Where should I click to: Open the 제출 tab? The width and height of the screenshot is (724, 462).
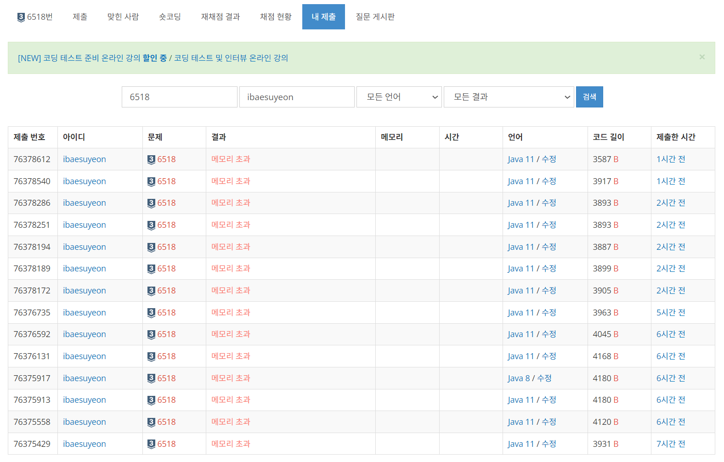80,17
